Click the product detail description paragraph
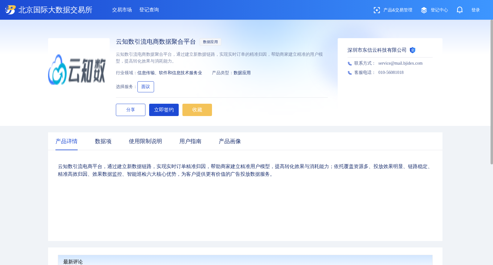This screenshot has height=265, width=493. (245, 170)
